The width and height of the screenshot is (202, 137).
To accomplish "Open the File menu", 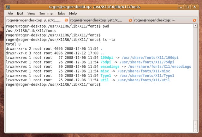I will tap(10, 13).
